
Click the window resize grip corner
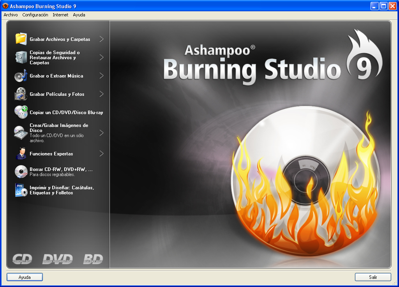pyautogui.click(x=395, y=283)
